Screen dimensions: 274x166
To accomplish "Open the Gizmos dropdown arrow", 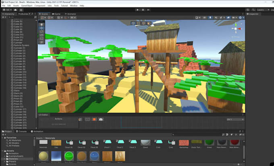I will (243, 17).
